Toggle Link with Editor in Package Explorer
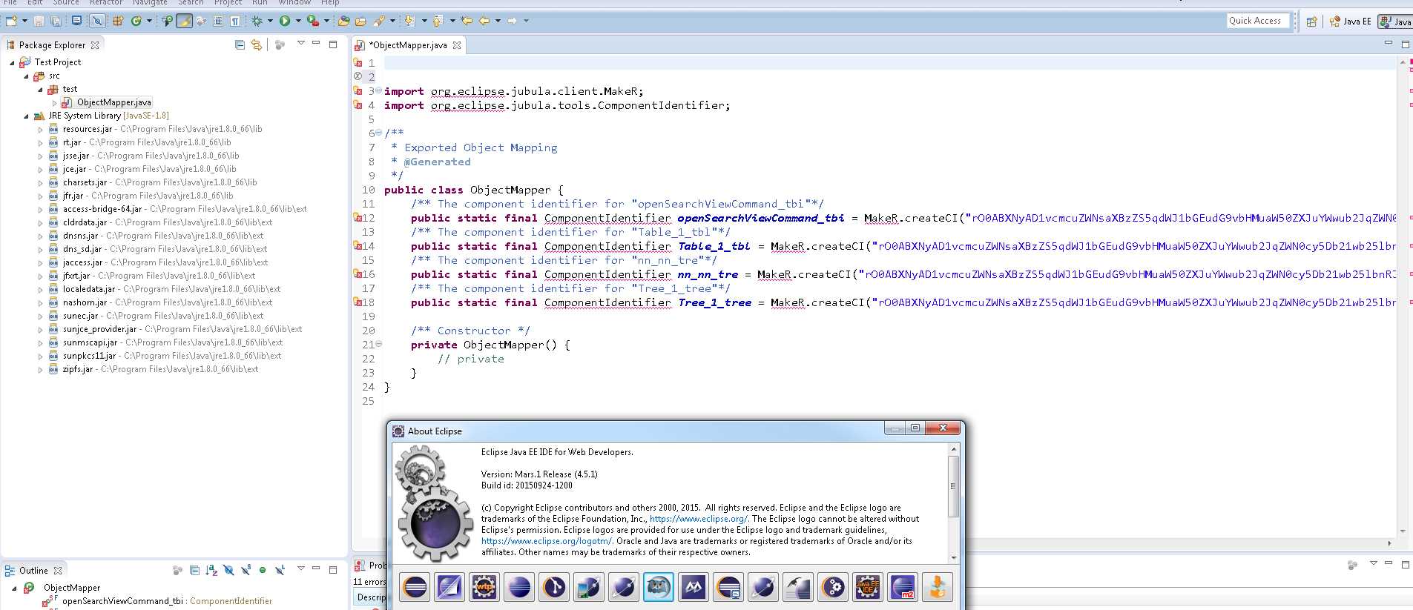 pos(257,45)
